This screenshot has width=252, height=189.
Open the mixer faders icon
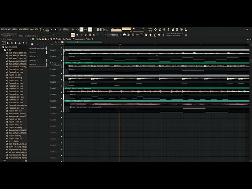tap(137, 35)
